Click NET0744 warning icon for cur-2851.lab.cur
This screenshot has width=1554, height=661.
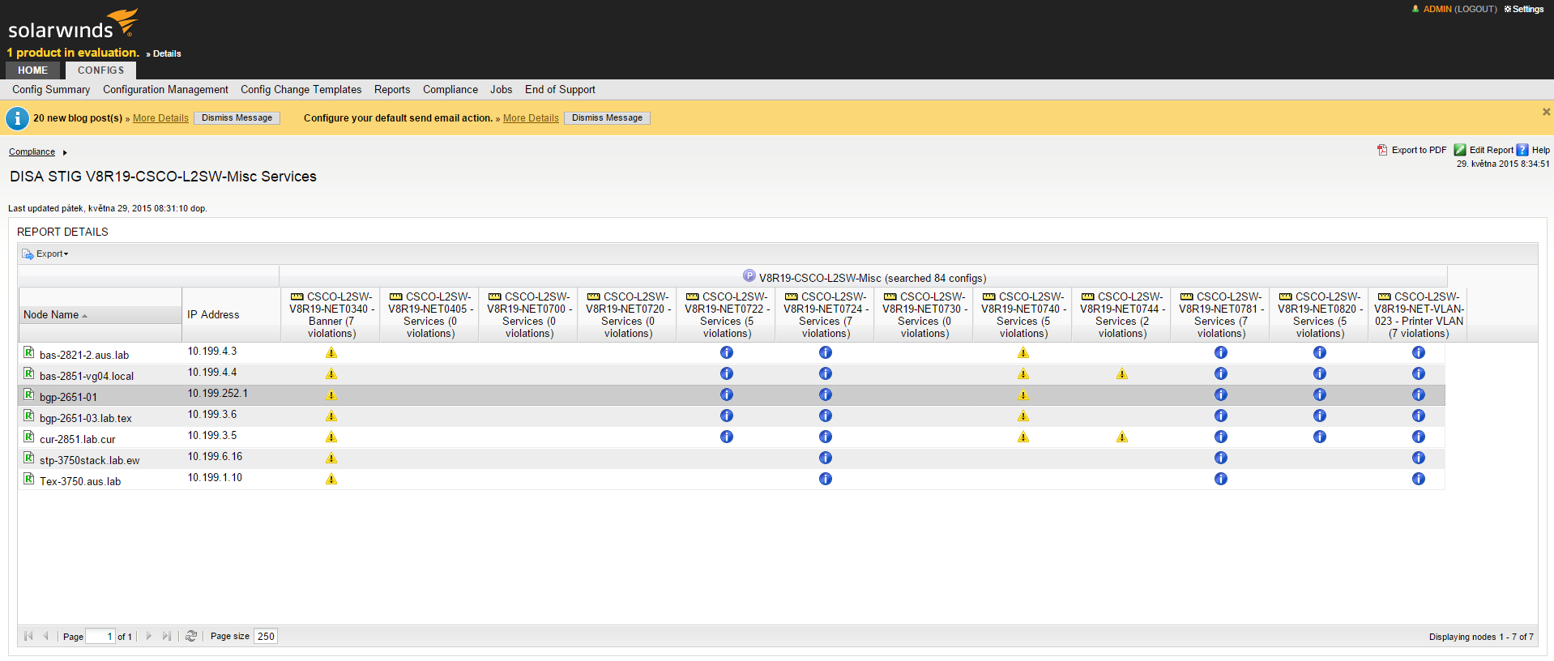[1122, 437]
